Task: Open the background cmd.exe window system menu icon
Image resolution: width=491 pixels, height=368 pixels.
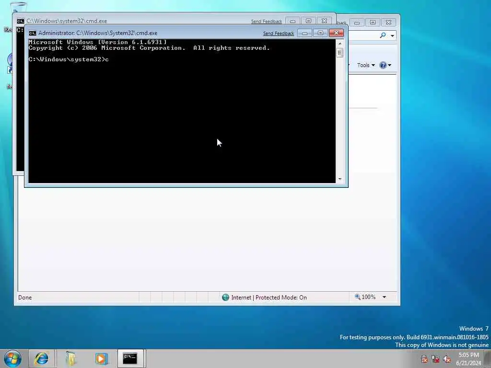Action: coord(20,21)
